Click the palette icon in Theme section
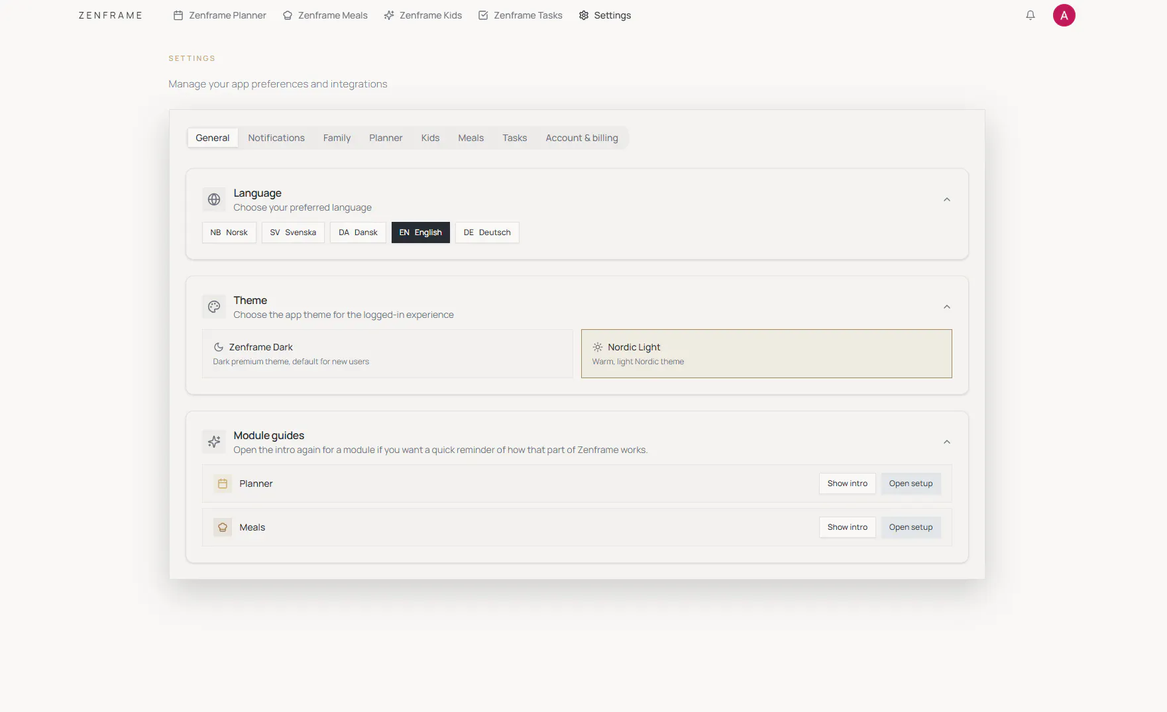This screenshot has width=1167, height=712. (x=214, y=307)
